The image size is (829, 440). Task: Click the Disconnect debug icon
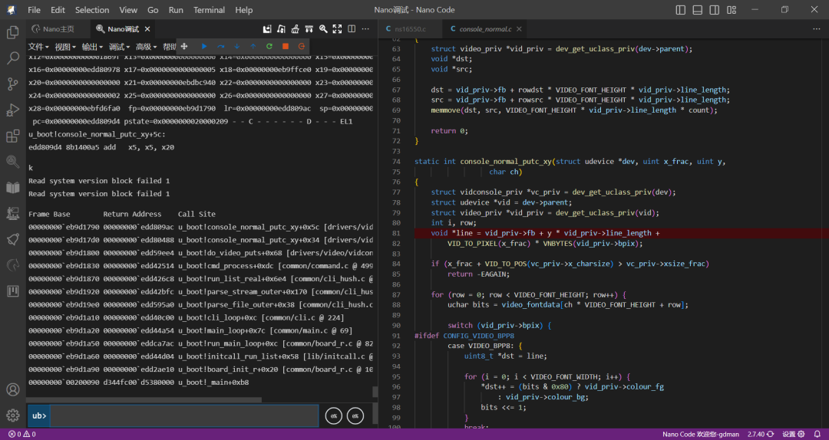[x=302, y=47]
